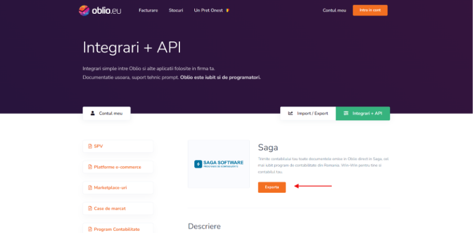This screenshot has width=473, height=233.
Task: Click the Oblio colorful logo icon
Action: click(x=84, y=10)
